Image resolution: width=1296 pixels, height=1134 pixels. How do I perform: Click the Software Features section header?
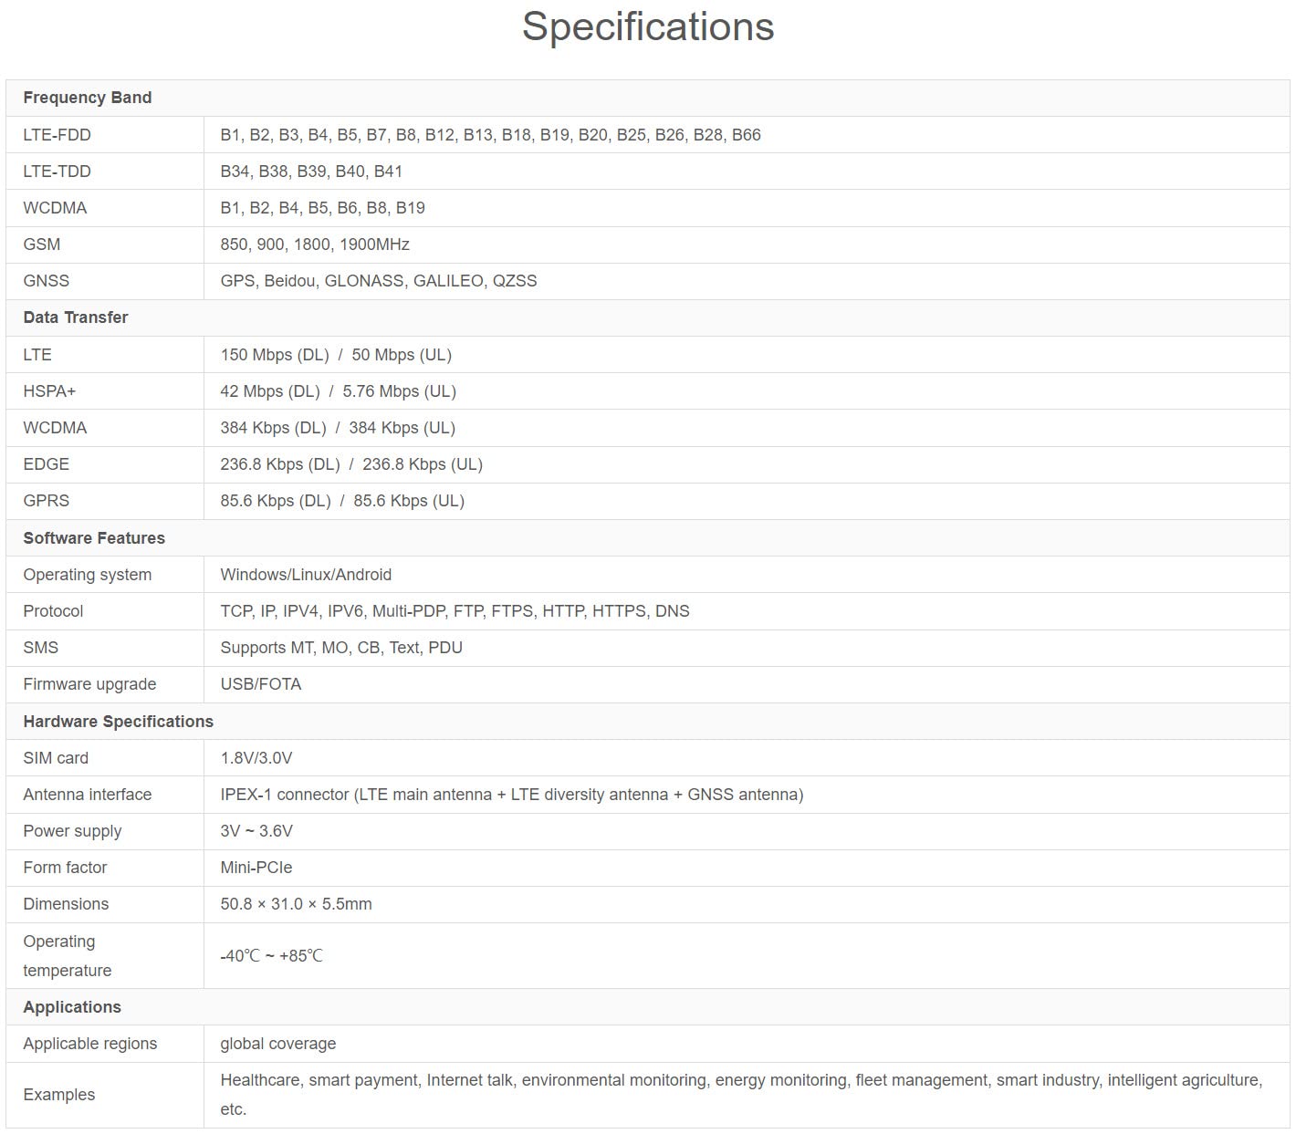(x=94, y=538)
